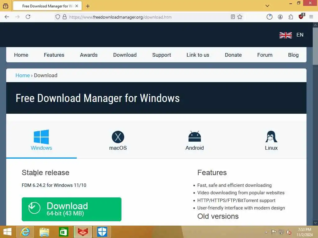The image size is (318, 238).
Task: Go back with the browser back arrow
Action: coord(7,17)
